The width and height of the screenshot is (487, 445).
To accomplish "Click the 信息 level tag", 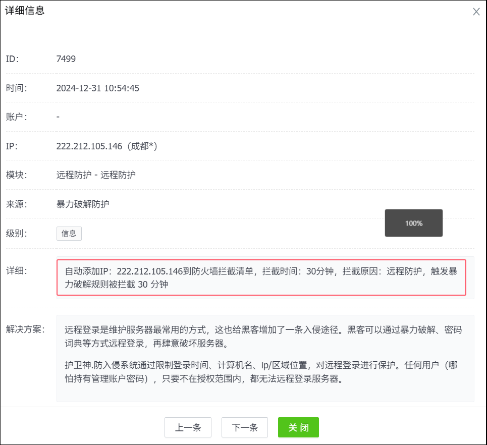I will coord(69,234).
